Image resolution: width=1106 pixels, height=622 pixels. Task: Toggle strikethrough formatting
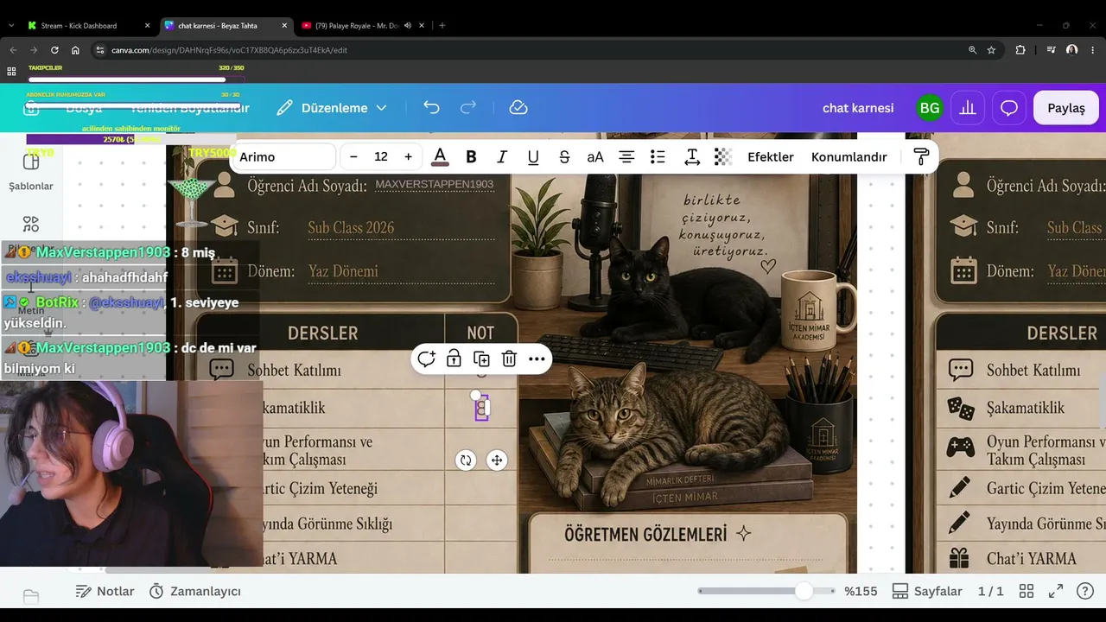(x=564, y=156)
